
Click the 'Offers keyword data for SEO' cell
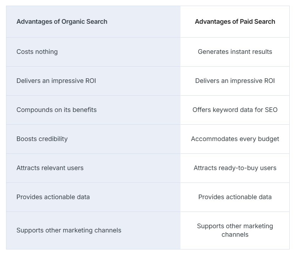click(235, 110)
